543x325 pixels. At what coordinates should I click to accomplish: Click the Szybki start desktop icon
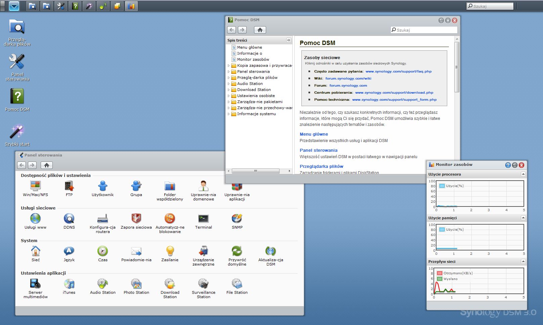(17, 132)
